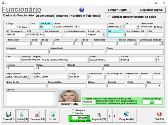Image resolution: width=168 pixels, height=125 pixels.
Task: Select the Crachá radio option
Action: coord(73,113)
